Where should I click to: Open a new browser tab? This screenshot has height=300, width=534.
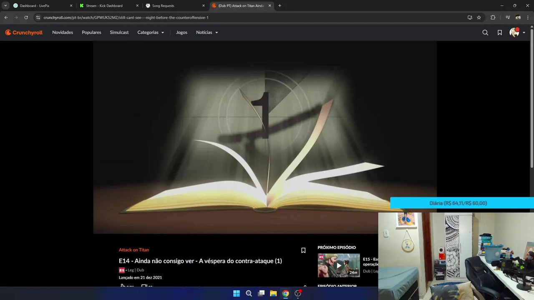[x=280, y=6]
